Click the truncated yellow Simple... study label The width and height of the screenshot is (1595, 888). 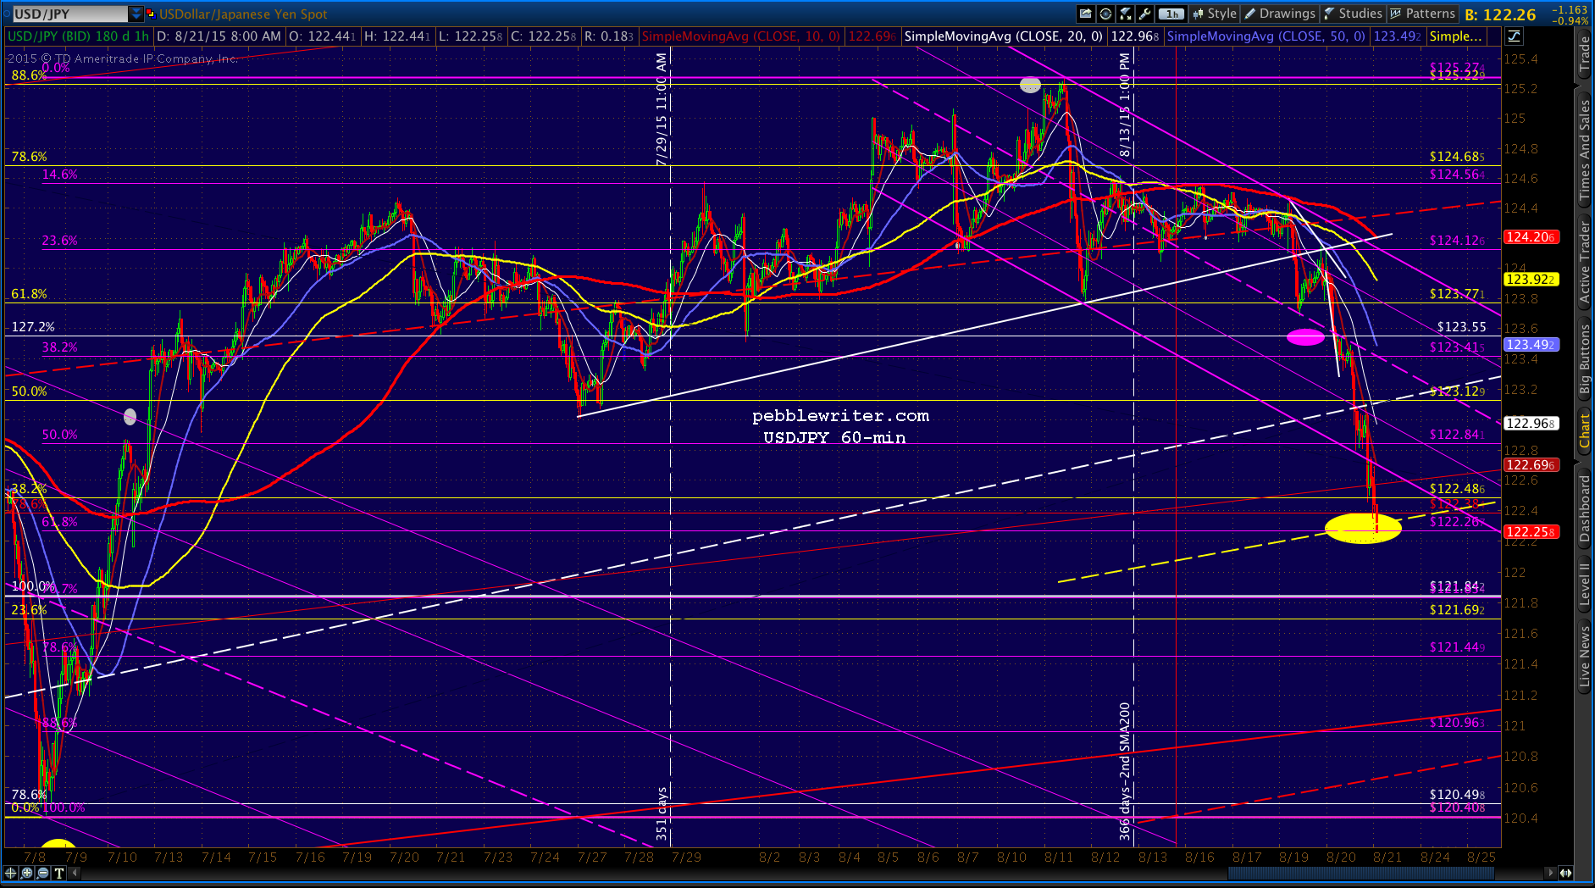[x=1456, y=36]
